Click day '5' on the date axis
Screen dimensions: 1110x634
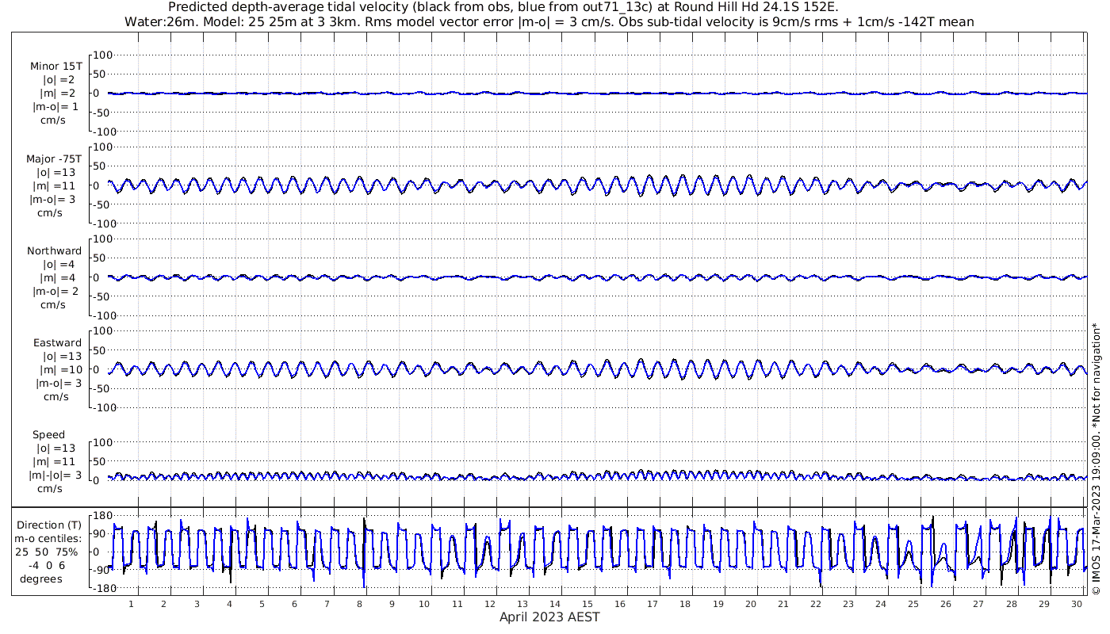point(262,604)
